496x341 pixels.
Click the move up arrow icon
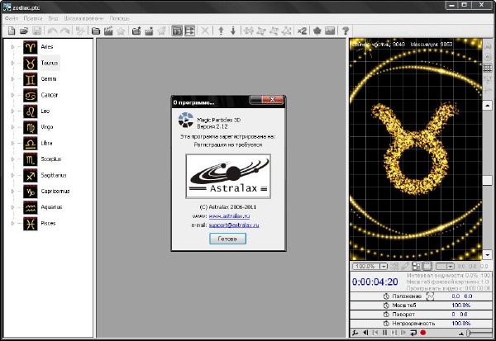(x=221, y=31)
